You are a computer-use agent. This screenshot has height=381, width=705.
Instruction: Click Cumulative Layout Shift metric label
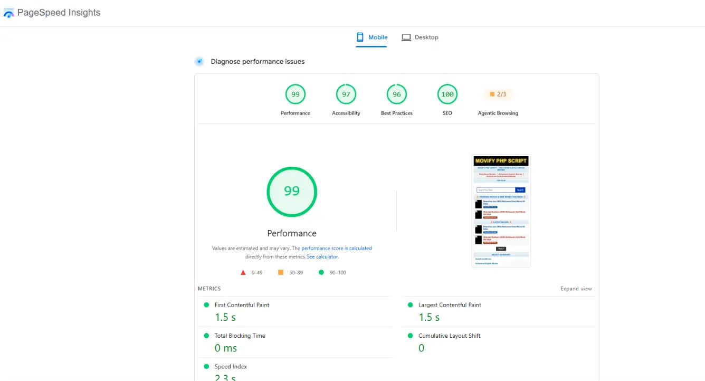pos(450,336)
